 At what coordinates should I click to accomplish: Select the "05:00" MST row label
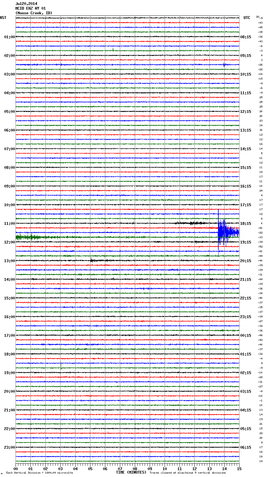10,112
